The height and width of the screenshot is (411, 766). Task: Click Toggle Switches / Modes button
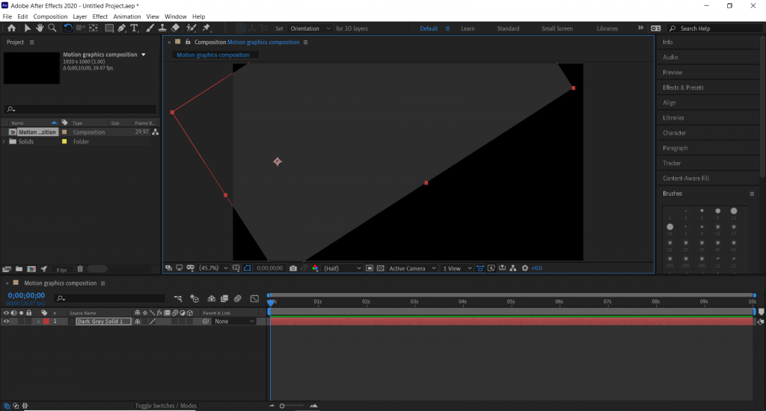coord(165,406)
